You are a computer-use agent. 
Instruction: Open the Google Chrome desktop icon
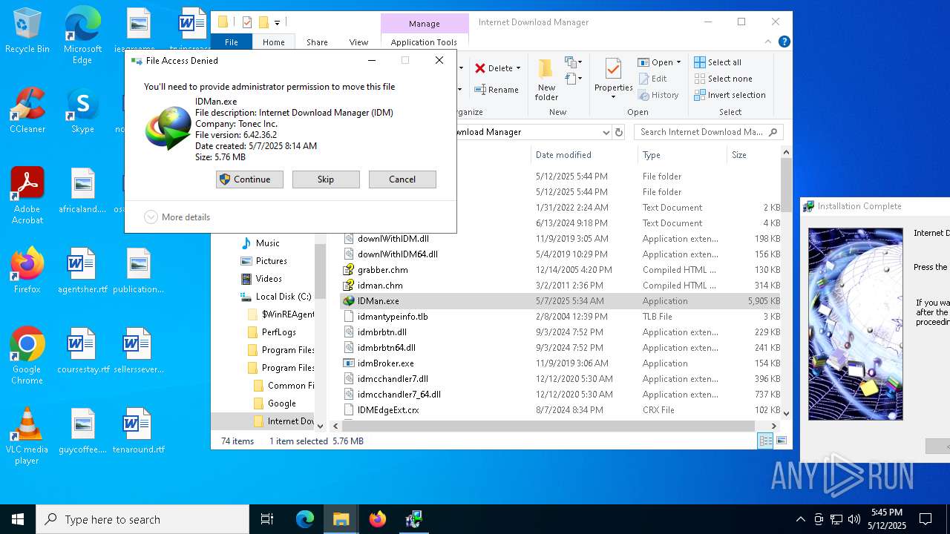(x=27, y=356)
